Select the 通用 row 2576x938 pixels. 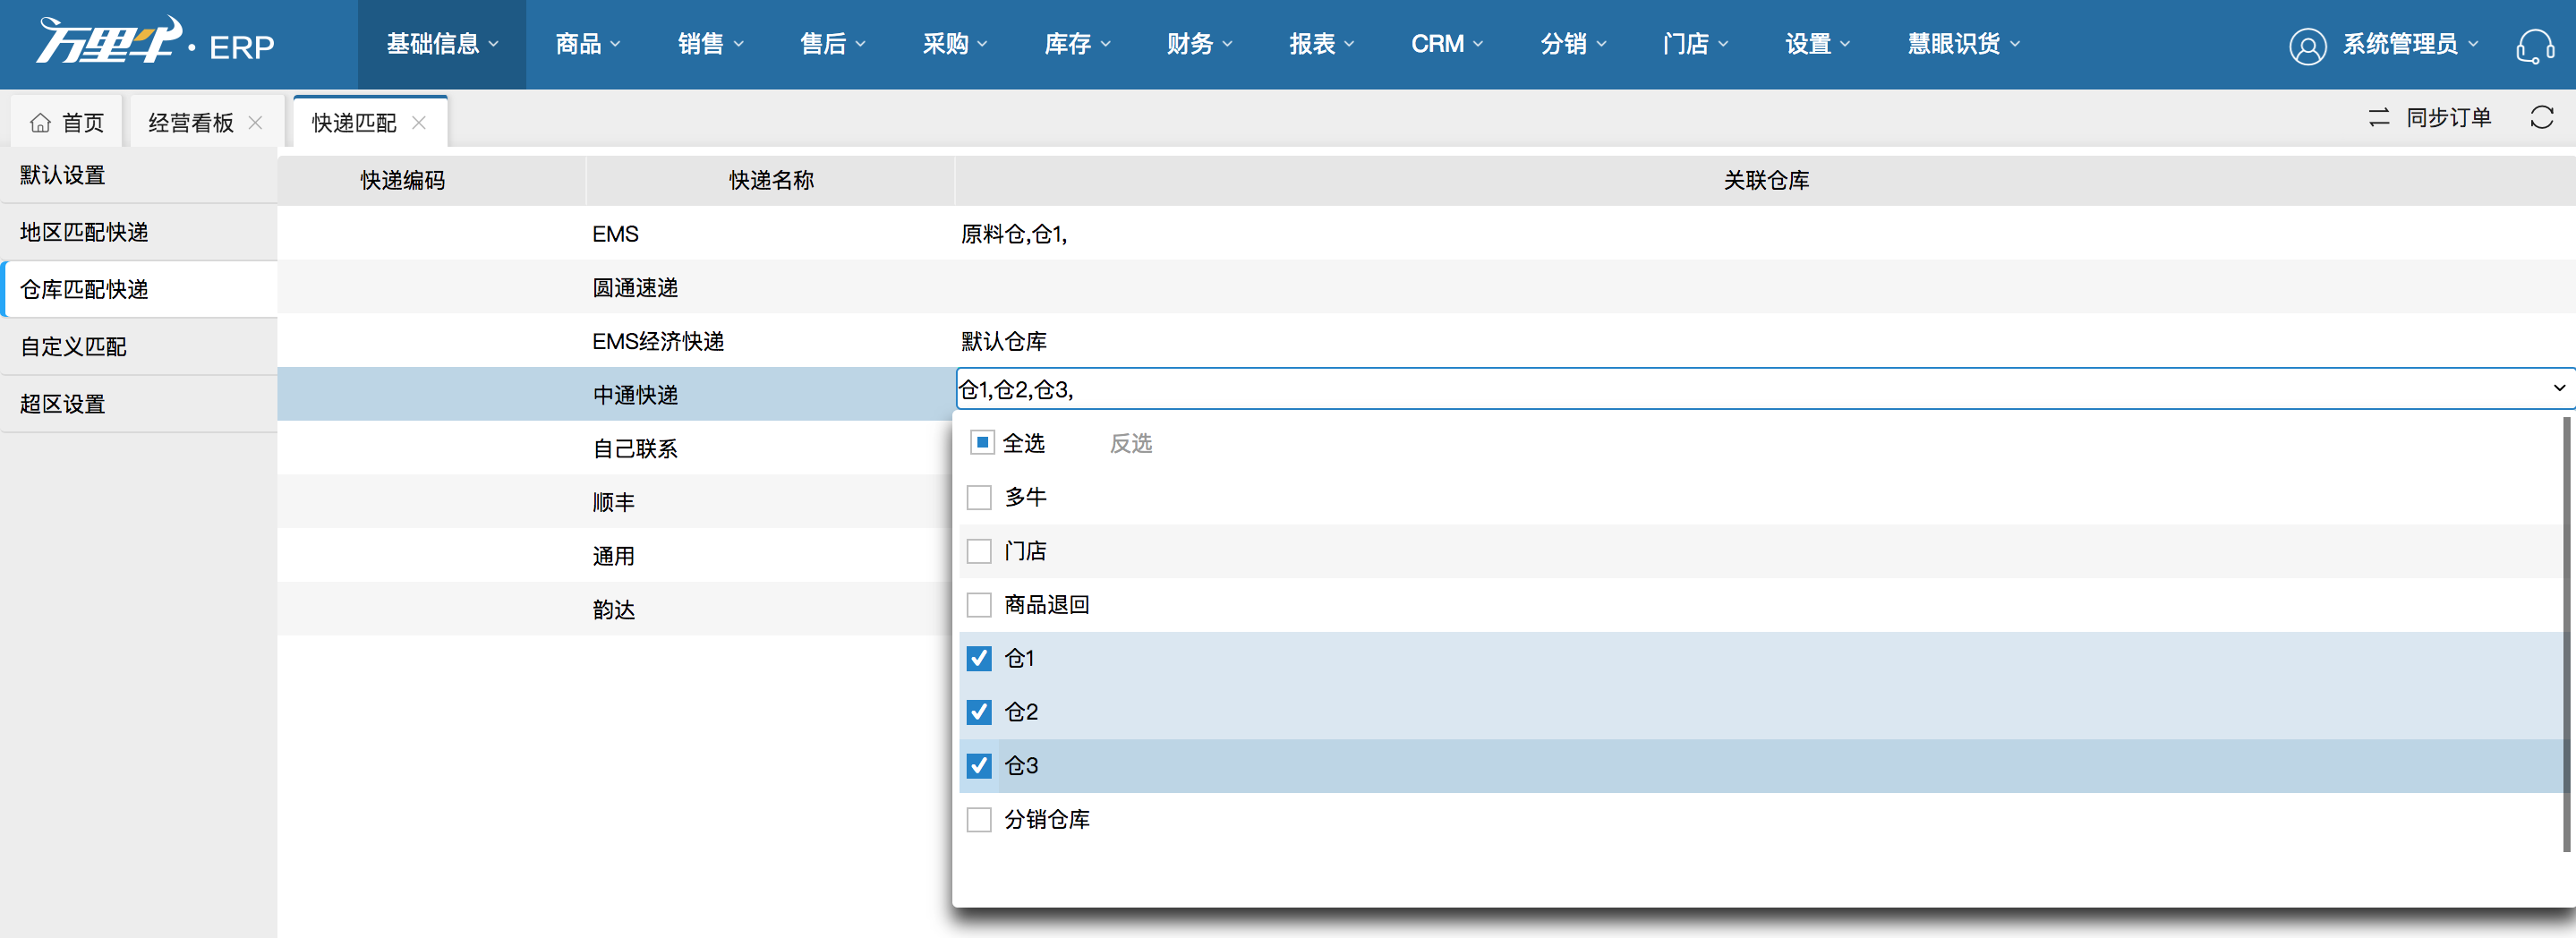[x=616, y=556]
